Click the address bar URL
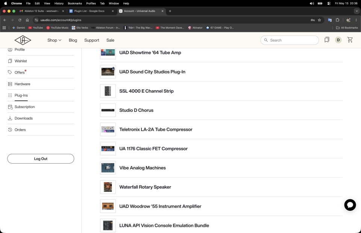361x233 pixels. click(61, 20)
